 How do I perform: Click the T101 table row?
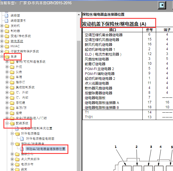coord(128,117)
